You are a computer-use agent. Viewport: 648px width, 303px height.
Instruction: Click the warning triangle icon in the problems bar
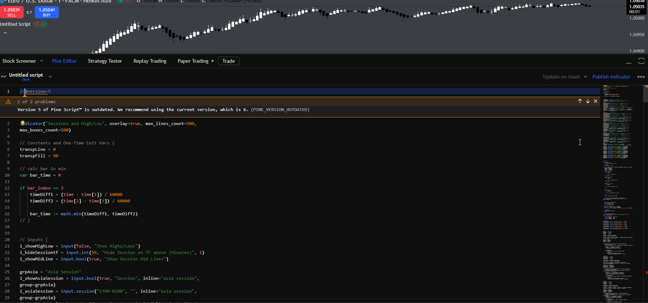[8, 102]
